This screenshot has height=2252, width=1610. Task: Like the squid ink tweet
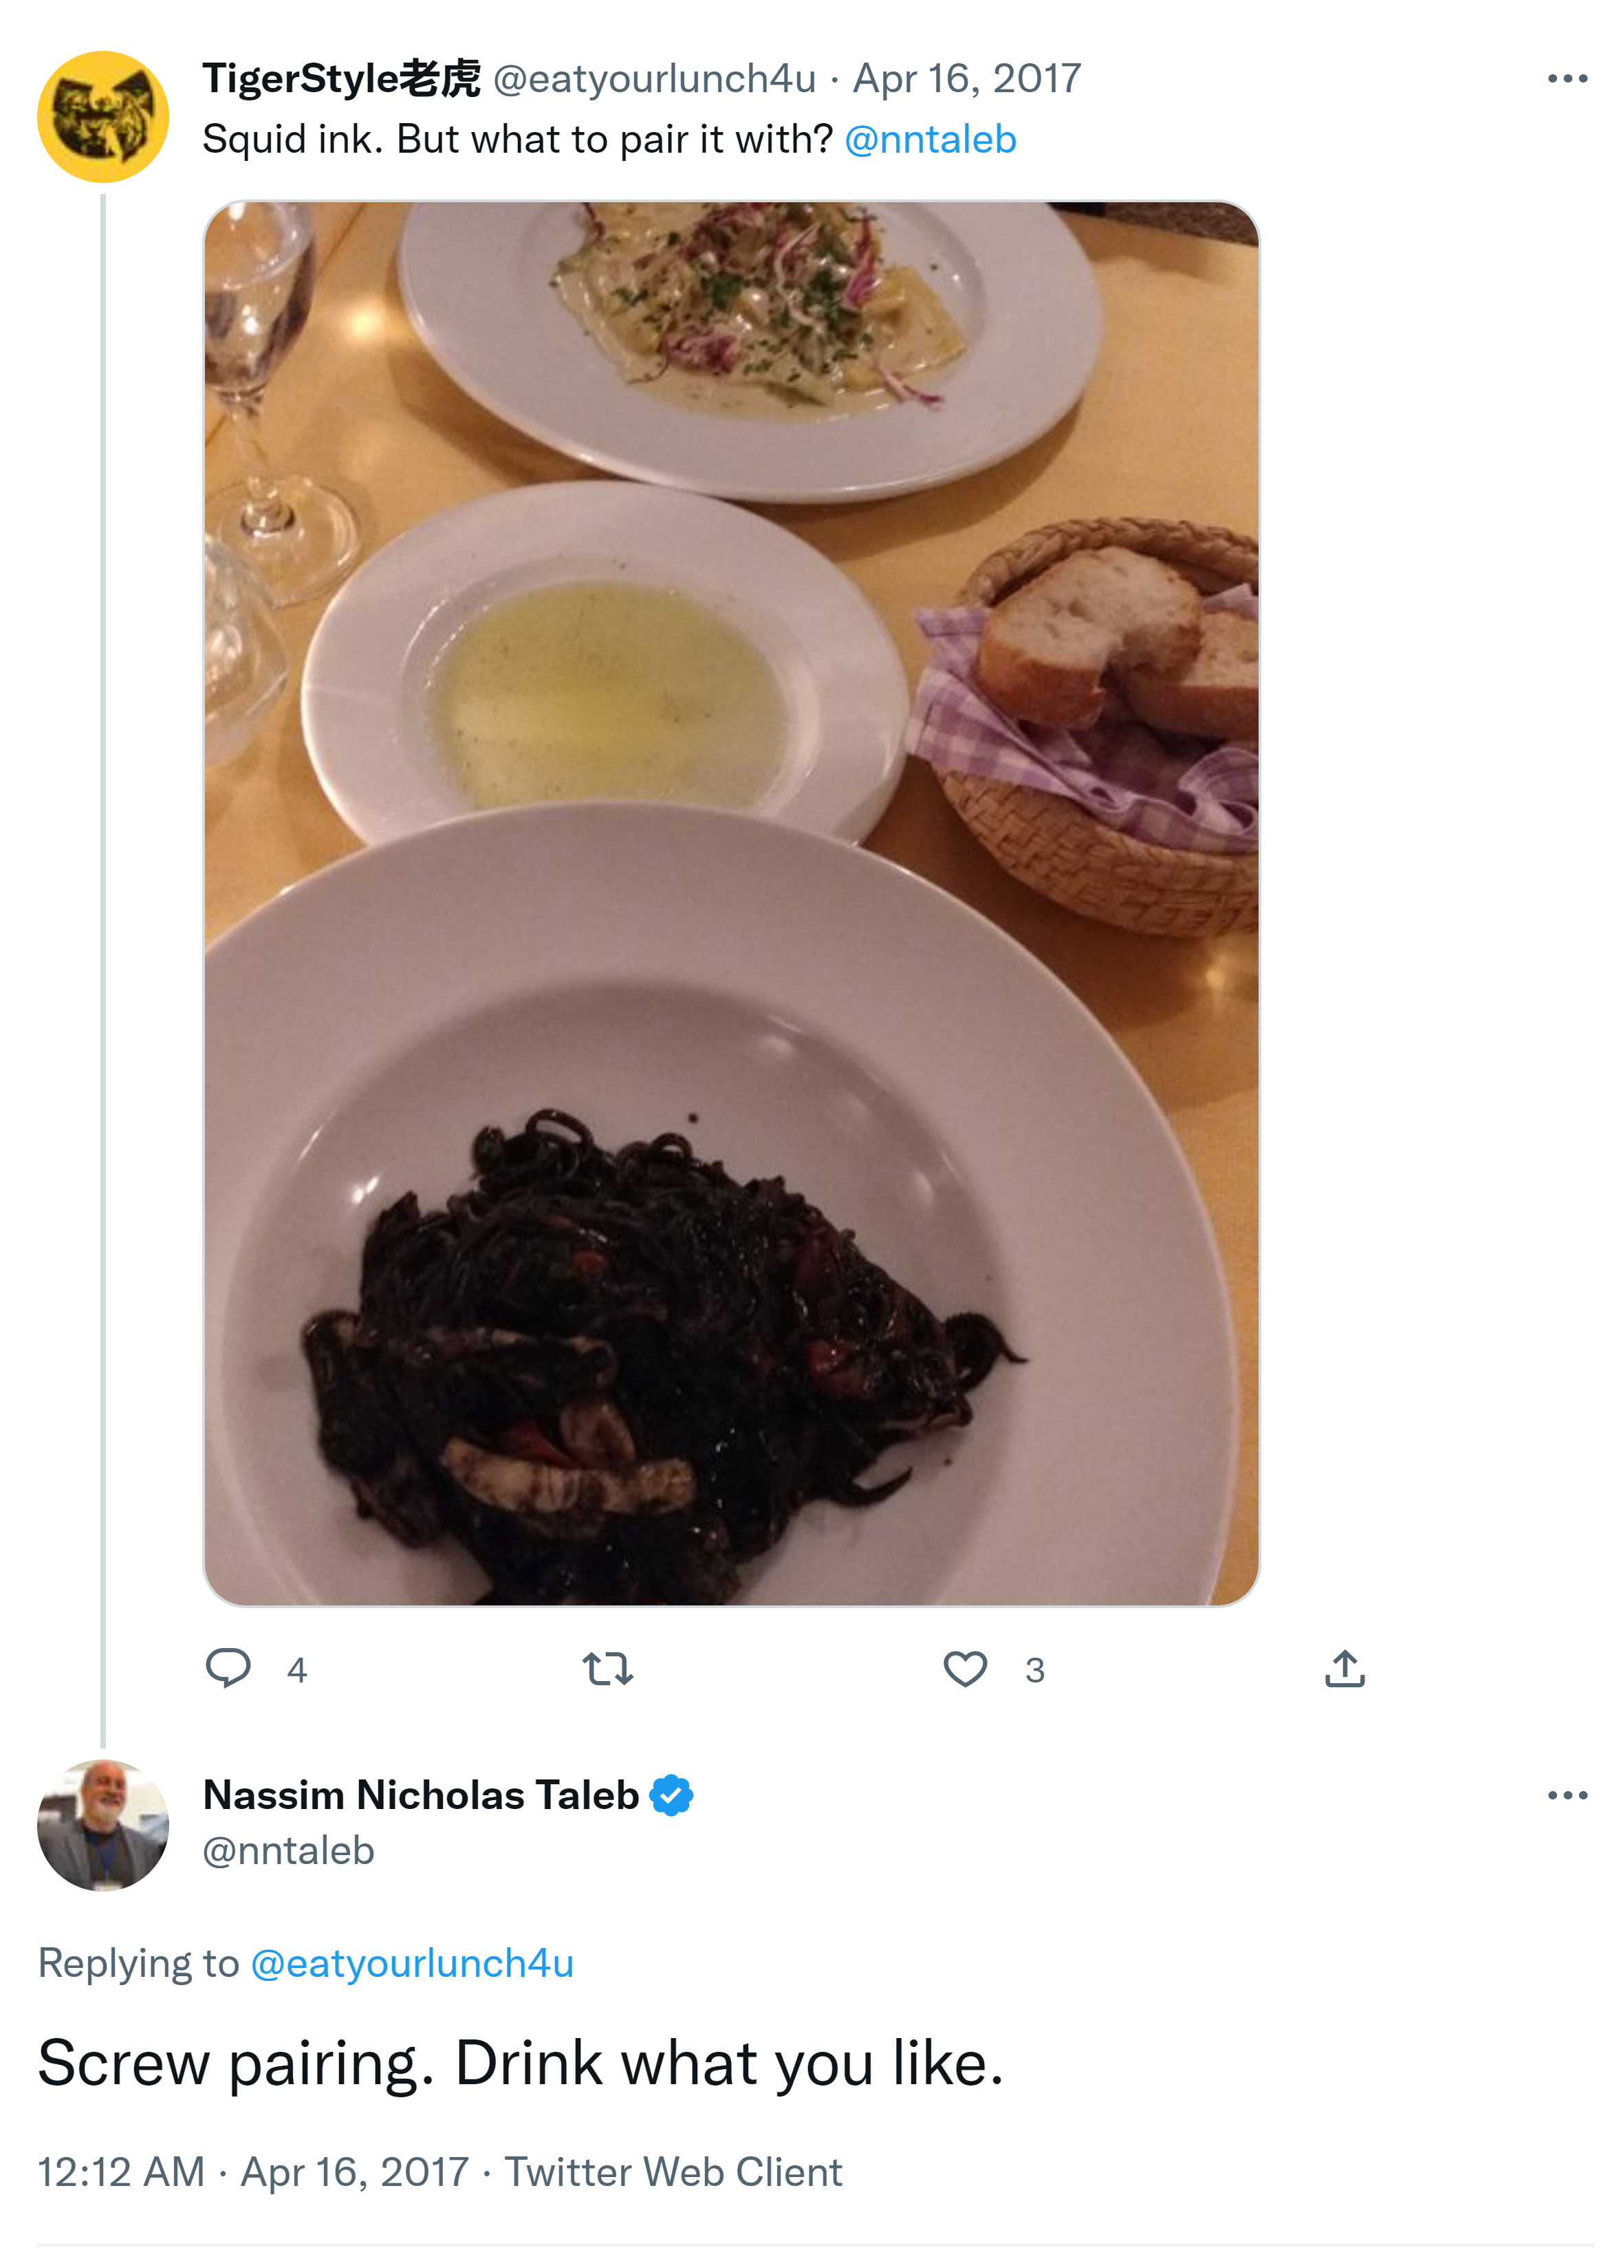[965, 1669]
